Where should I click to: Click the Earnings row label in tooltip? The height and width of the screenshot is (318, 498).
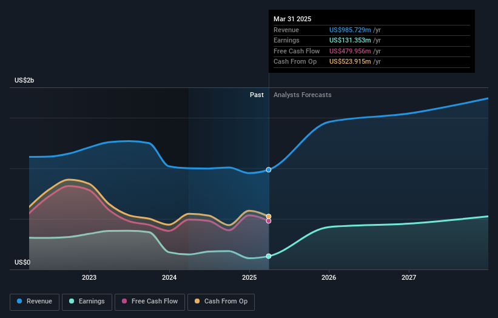(x=286, y=40)
